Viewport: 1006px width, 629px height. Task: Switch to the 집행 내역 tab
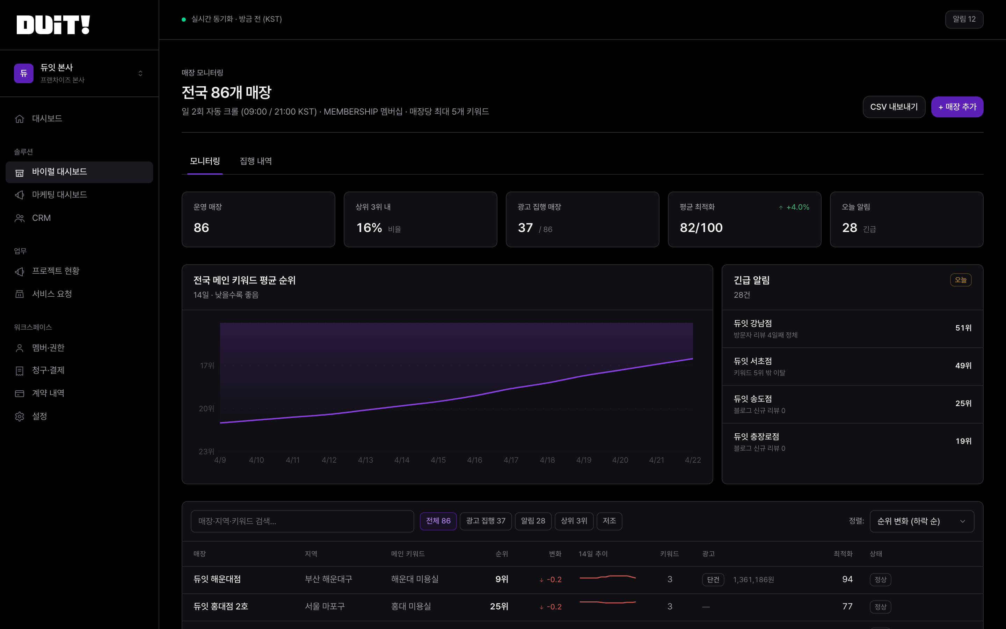pos(256,161)
